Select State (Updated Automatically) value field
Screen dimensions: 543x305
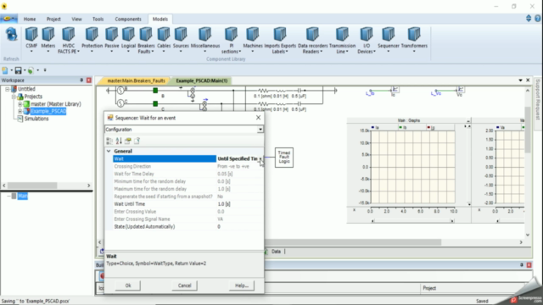click(239, 227)
